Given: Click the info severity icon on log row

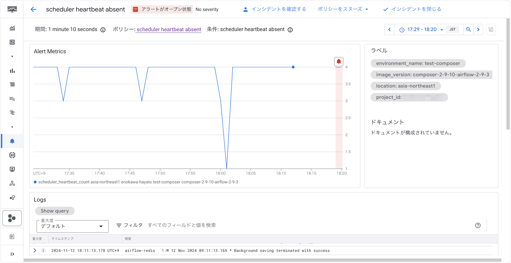Looking at the screenshot, I should (43, 251).
